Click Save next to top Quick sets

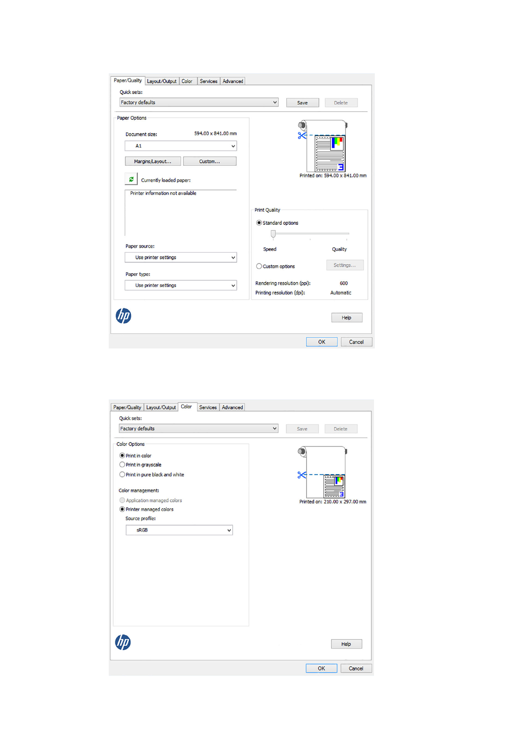click(302, 103)
